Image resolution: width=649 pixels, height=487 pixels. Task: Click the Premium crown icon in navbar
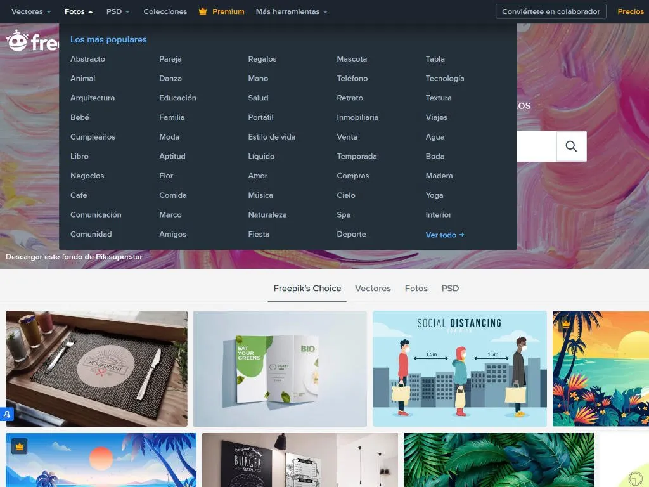[x=202, y=11]
